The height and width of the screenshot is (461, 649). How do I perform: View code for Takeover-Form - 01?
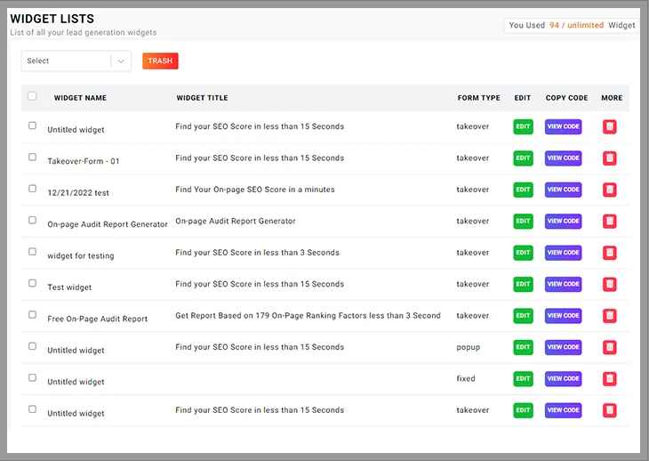(564, 158)
